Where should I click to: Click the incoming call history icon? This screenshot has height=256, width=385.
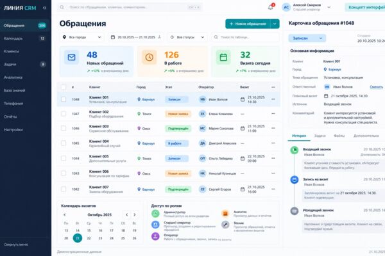295,150
